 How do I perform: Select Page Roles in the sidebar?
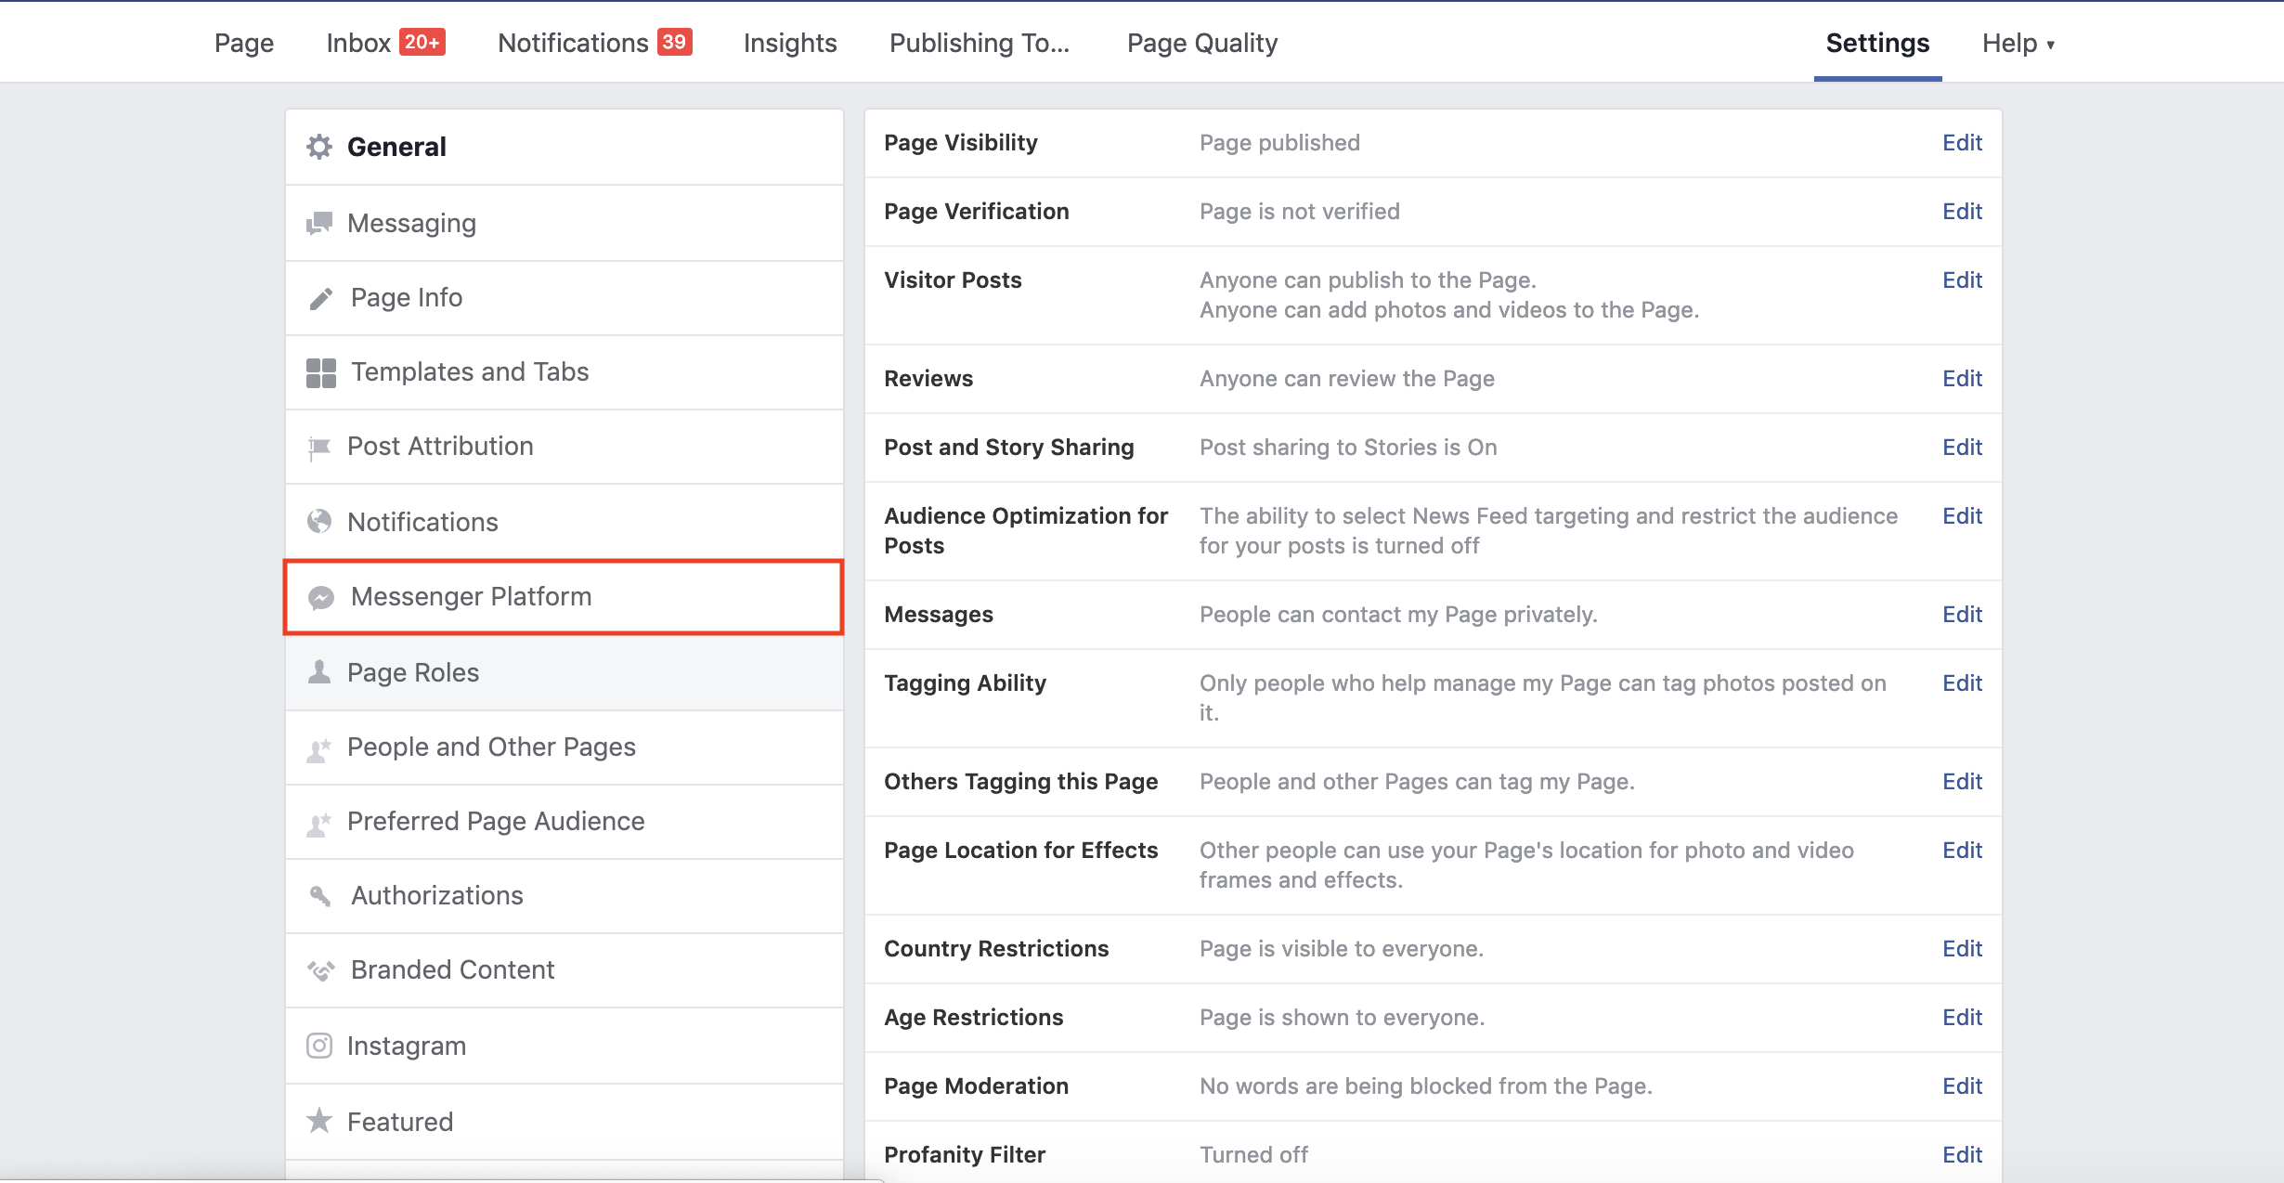click(x=413, y=672)
